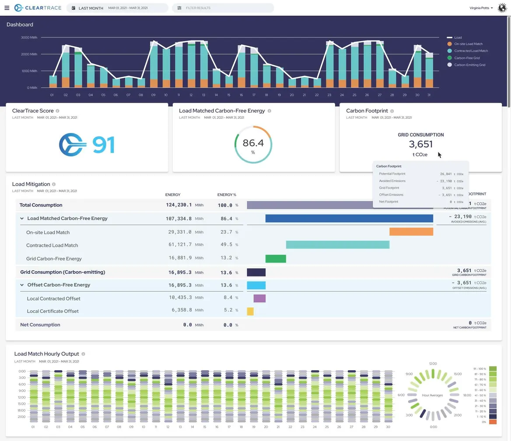Viewport: 511px width, 441px height.
Task: Click info icon next to ClearTrace Score
Action: (58, 111)
